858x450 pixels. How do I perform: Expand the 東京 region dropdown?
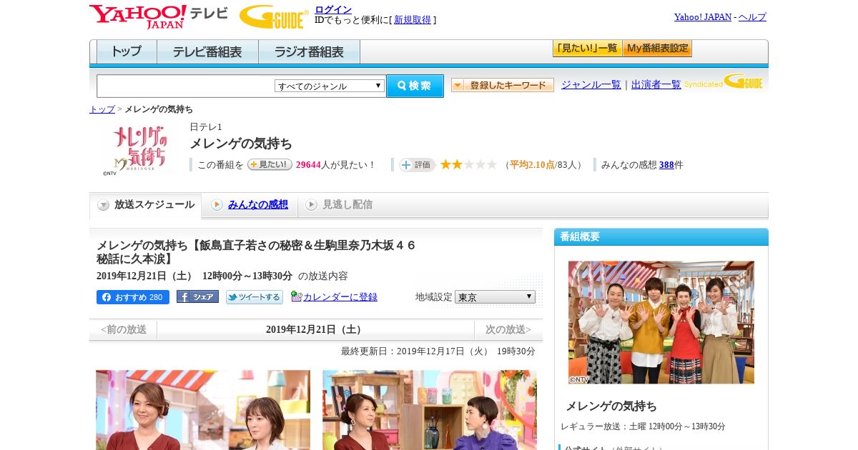tap(495, 296)
